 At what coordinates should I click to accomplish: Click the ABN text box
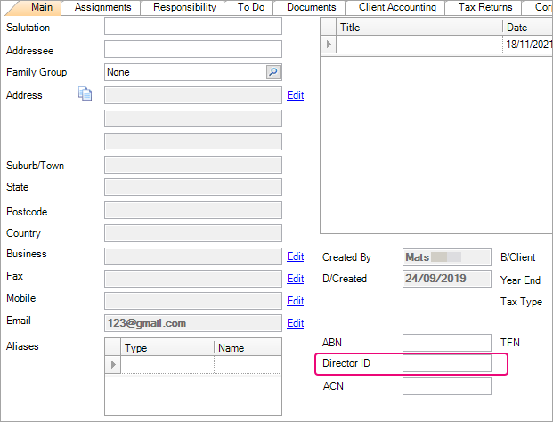tap(446, 342)
